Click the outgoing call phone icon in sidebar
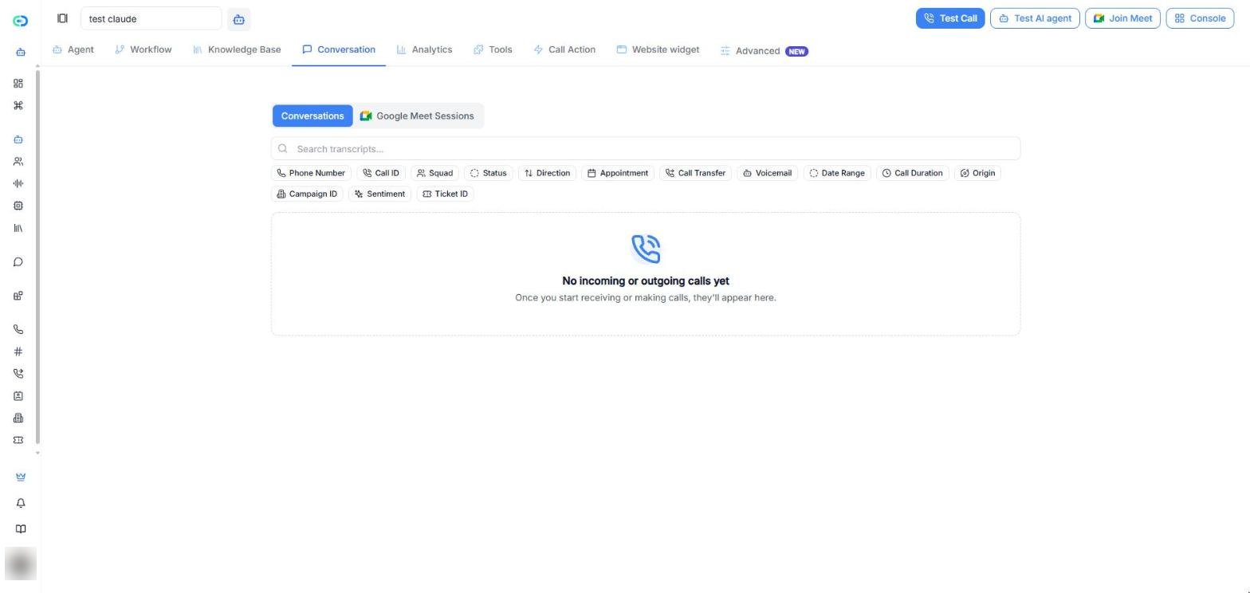The image size is (1250, 593). tap(18, 374)
